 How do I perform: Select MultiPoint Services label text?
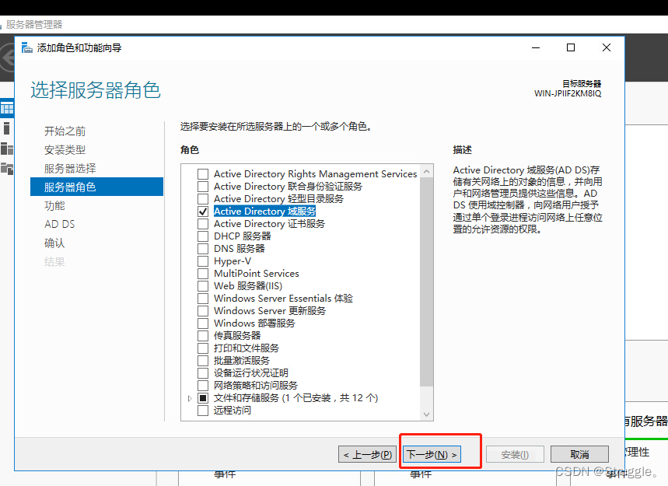coord(256,274)
